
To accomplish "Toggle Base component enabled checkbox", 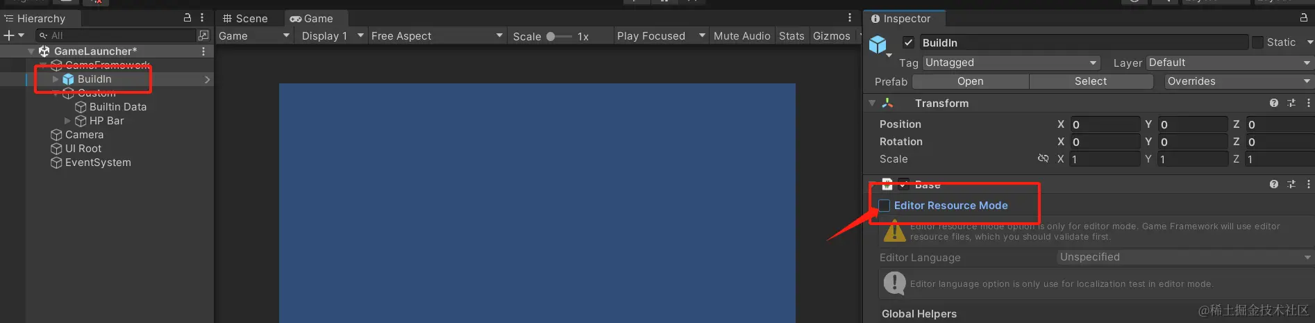I will pos(903,185).
